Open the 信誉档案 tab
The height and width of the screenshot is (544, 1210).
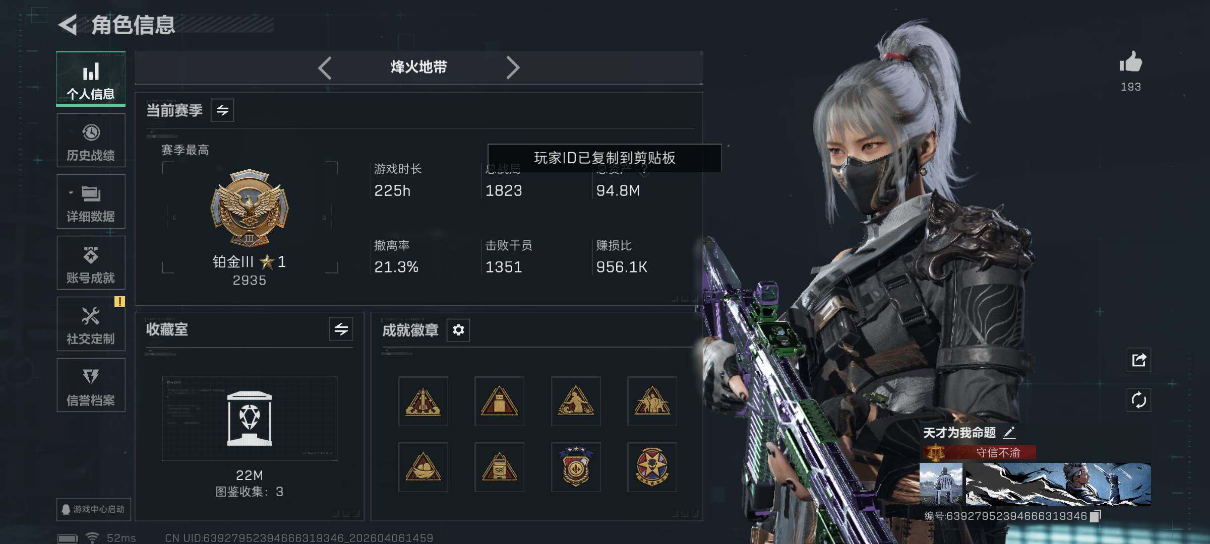(91, 385)
